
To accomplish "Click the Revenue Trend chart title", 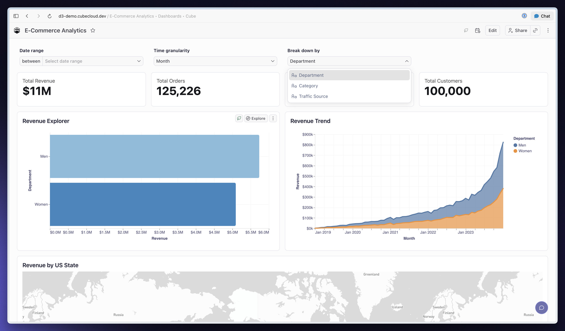I will pos(310,121).
